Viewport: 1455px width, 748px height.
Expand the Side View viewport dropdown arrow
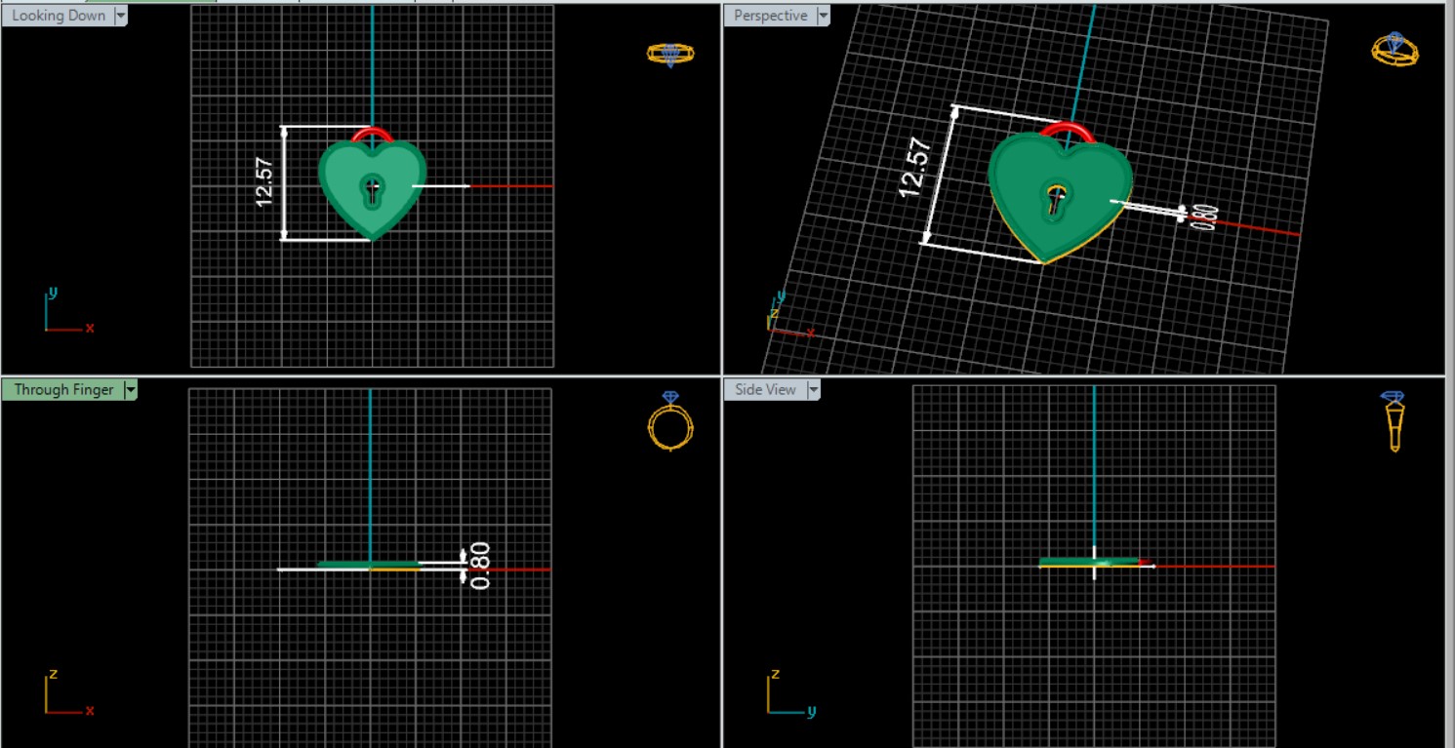(812, 390)
